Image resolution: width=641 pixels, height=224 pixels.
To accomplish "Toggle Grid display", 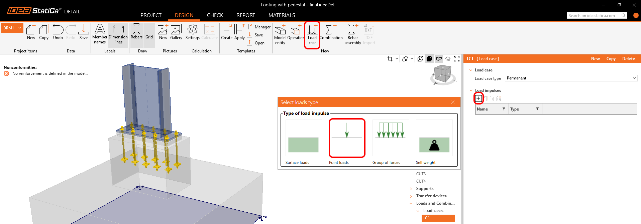I will click(x=149, y=32).
